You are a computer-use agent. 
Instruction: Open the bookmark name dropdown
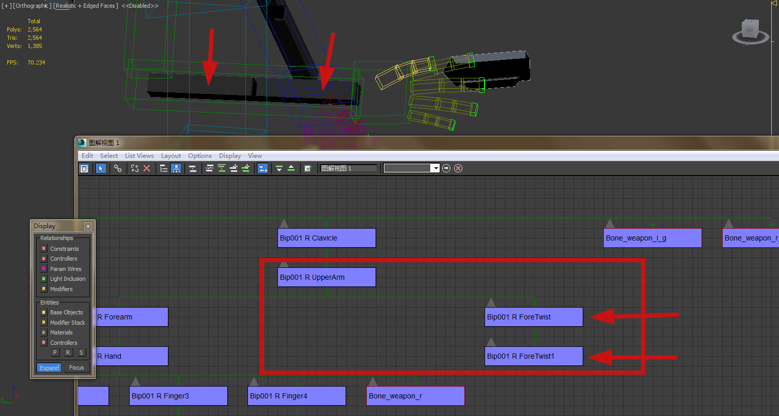435,168
